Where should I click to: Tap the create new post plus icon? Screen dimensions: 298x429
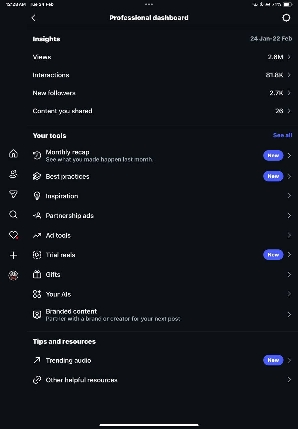click(x=13, y=255)
